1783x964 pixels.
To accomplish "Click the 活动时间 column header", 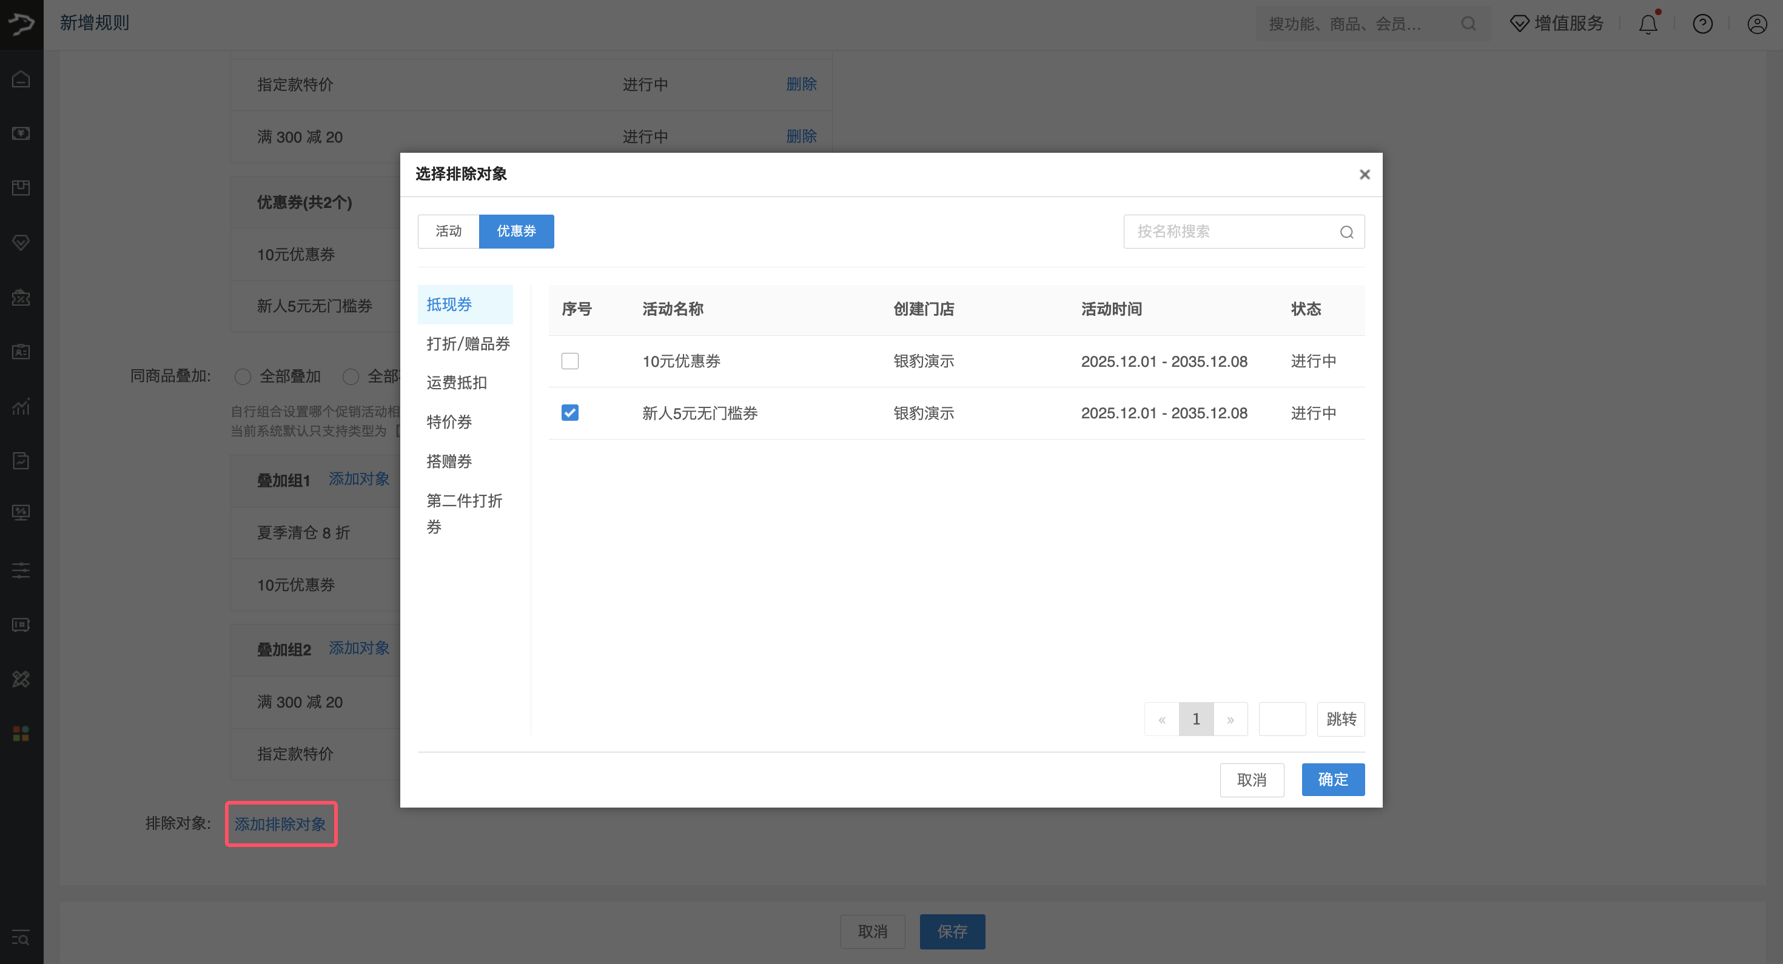I will click(1112, 309).
